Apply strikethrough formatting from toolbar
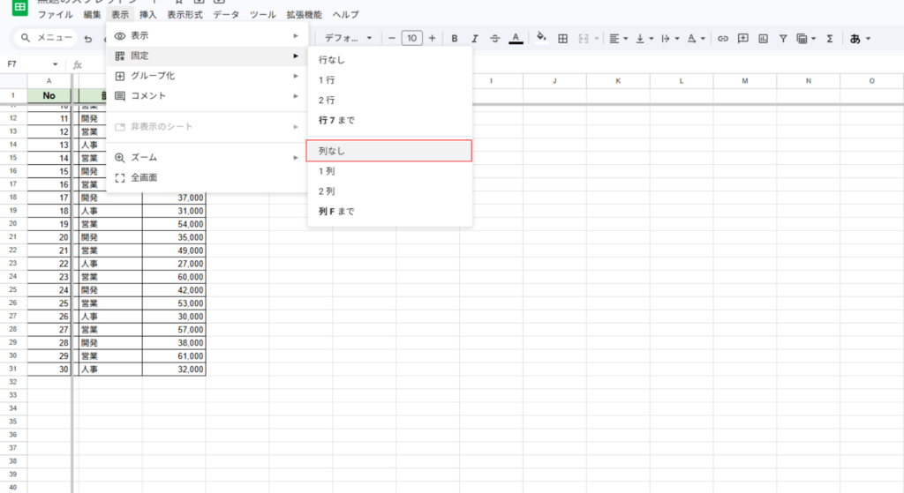This screenshot has height=493, width=904. 494,38
